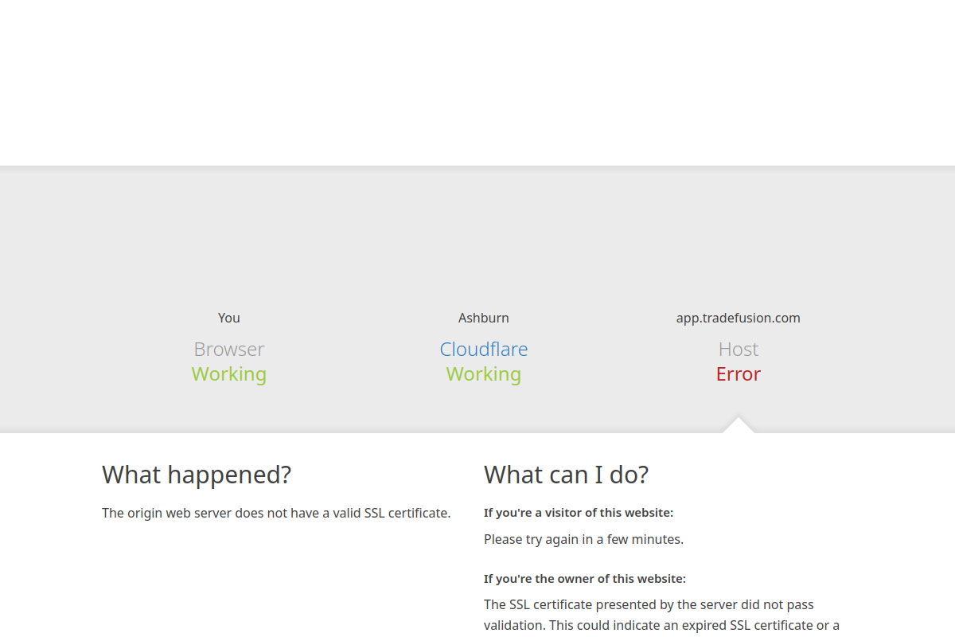Screen dimensions: 955x637
Task: Click "Please try again in a few minutes" text
Action: [583, 540]
